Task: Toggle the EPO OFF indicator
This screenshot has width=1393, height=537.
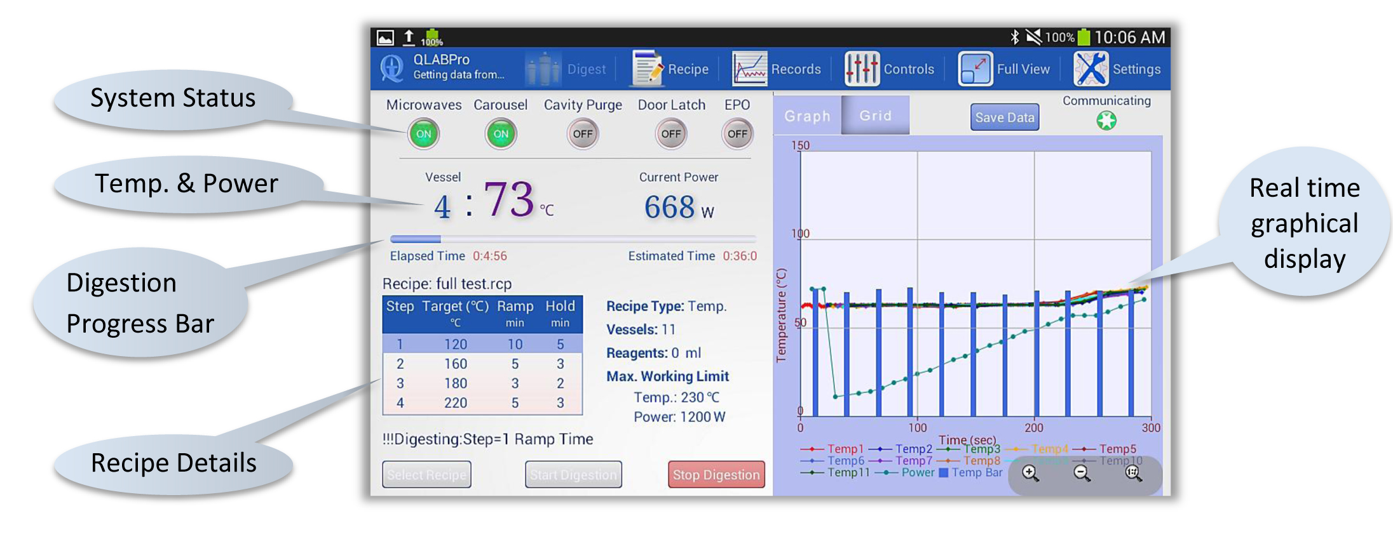Action: pyautogui.click(x=737, y=134)
